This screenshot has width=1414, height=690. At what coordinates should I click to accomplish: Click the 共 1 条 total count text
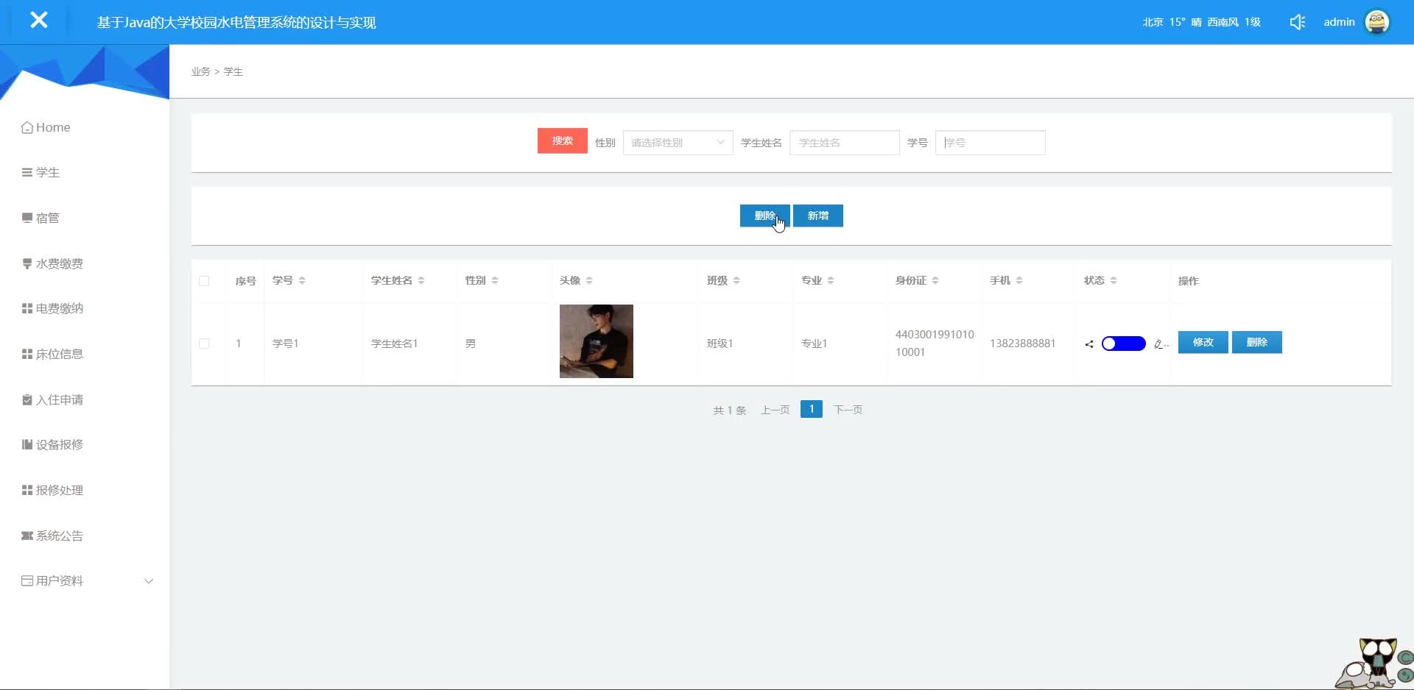[x=730, y=410]
